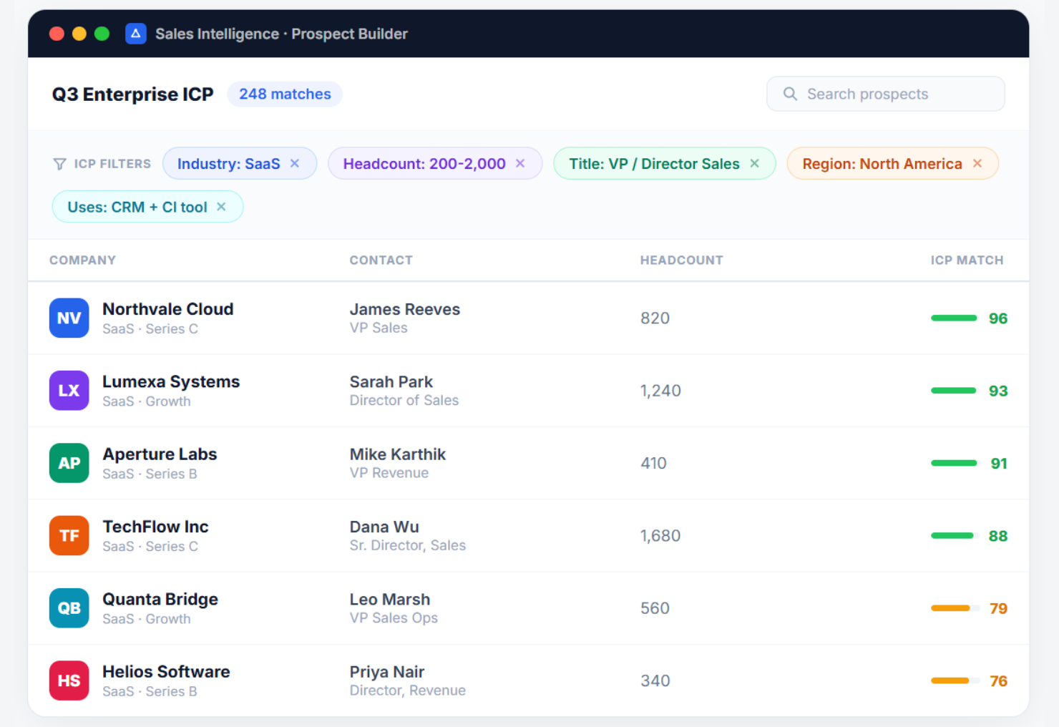Click the TechFlow Inc TF logo

pos(69,535)
